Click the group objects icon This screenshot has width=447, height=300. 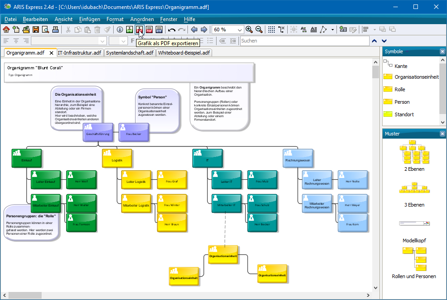click(294, 30)
